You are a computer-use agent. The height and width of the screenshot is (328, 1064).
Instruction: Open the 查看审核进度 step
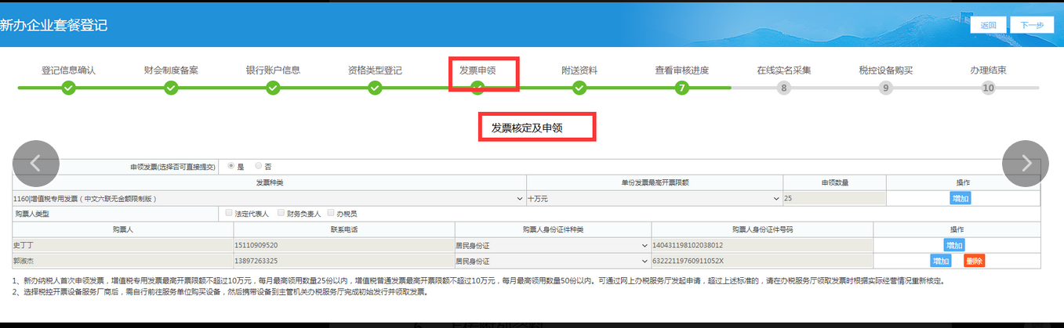pos(682,70)
